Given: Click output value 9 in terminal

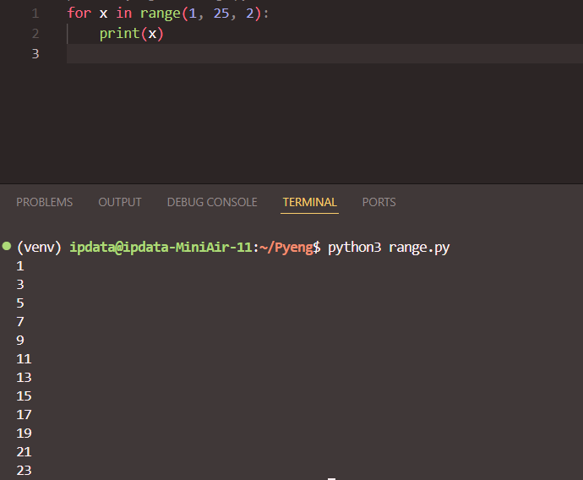Looking at the screenshot, I should (20, 341).
